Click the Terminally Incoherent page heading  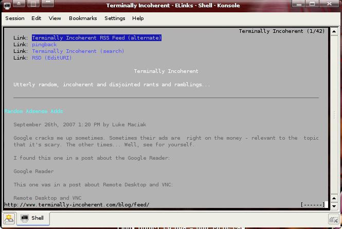point(166,71)
